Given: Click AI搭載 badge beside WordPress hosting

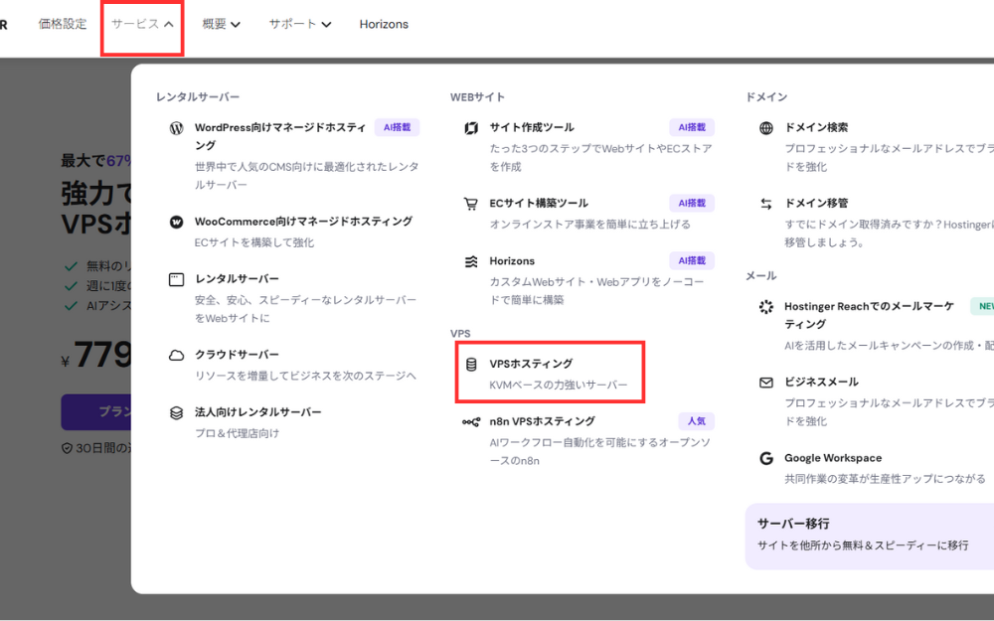Looking at the screenshot, I should click(x=397, y=127).
